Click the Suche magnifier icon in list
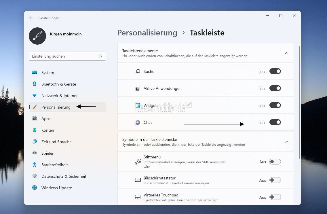327x214 pixels. 138,71
